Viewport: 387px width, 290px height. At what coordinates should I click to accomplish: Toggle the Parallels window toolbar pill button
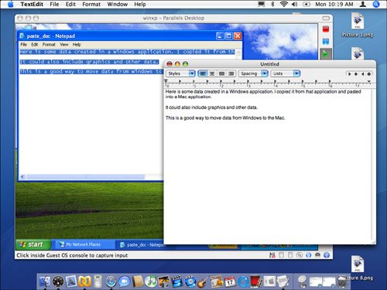[x=326, y=18]
